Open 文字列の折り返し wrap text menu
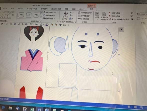 (x=104, y=16)
